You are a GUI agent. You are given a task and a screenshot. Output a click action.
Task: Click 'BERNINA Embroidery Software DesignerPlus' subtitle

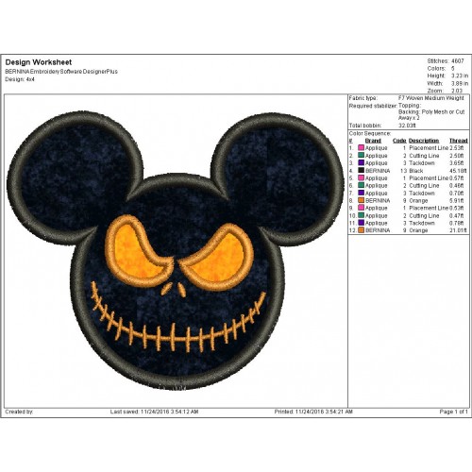61,72
